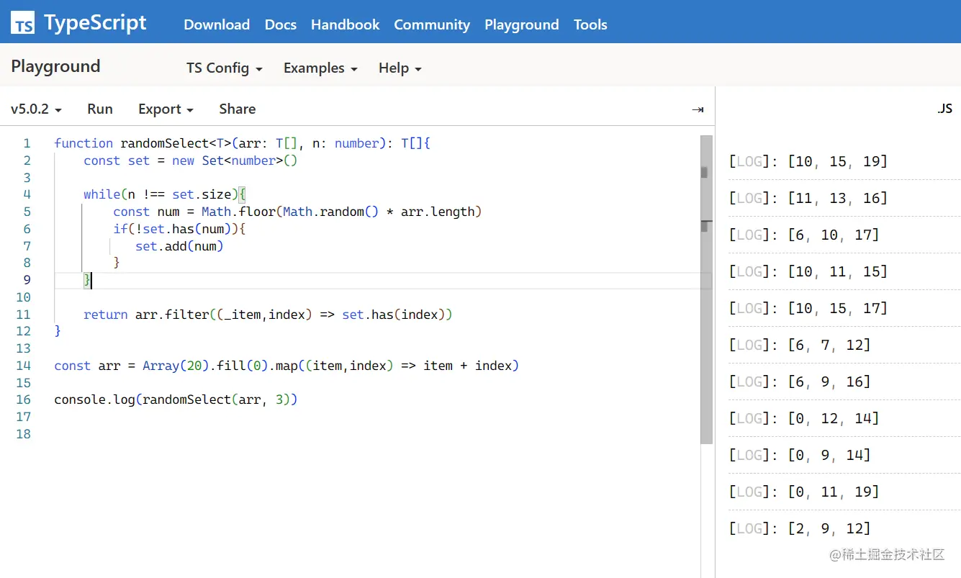Click the log entry [2, 9, 12]

coord(800,528)
